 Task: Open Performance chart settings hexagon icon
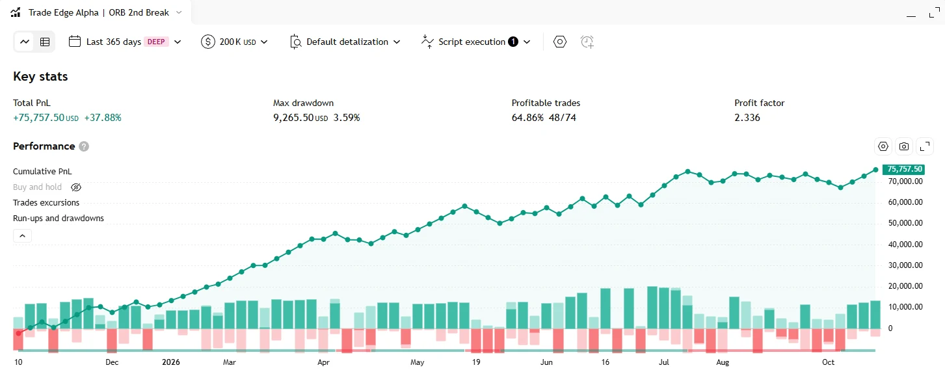tap(883, 146)
